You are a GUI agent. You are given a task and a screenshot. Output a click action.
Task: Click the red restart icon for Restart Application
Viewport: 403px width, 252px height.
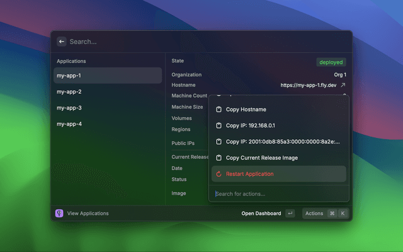pyautogui.click(x=219, y=174)
